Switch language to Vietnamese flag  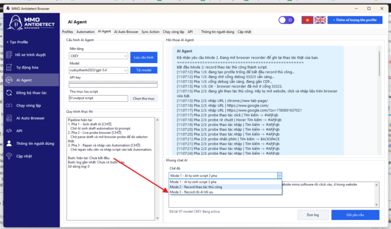click(307, 20)
